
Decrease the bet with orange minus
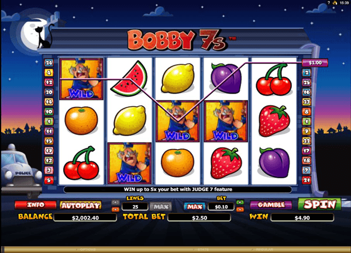click(240, 209)
